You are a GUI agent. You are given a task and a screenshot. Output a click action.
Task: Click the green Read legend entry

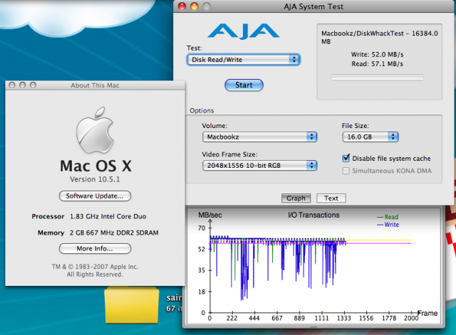pyautogui.click(x=388, y=217)
